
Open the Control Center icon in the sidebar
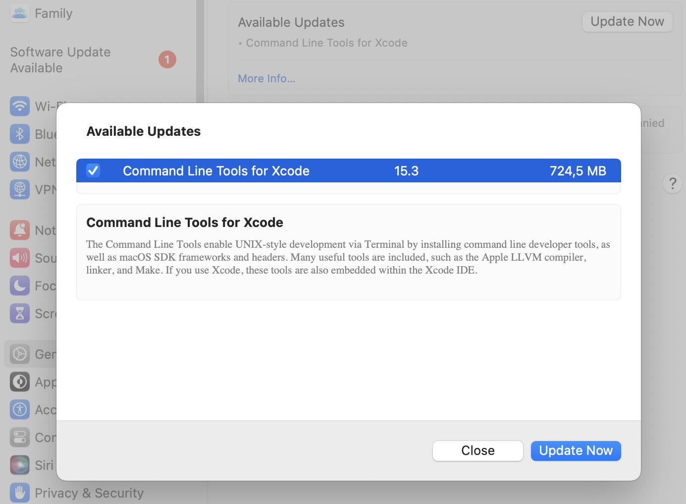(x=19, y=437)
